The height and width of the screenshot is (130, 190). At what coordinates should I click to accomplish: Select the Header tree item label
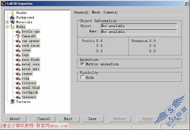point(21,13)
